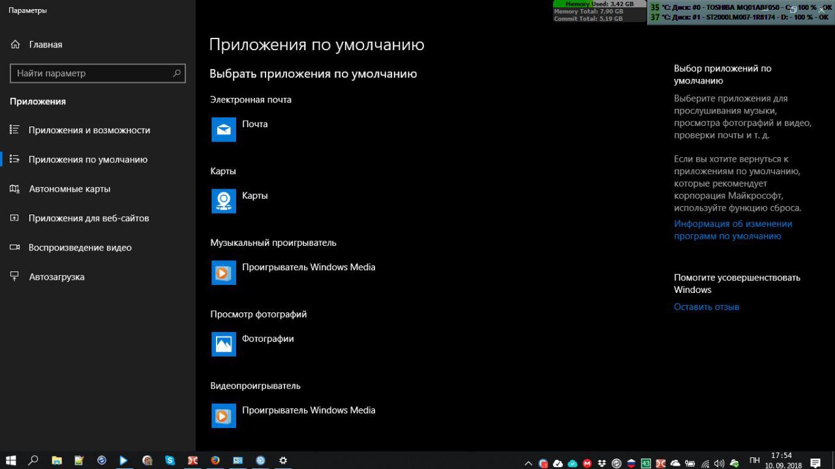Switch input language ПН indicator
The image size is (835, 469).
click(755, 461)
